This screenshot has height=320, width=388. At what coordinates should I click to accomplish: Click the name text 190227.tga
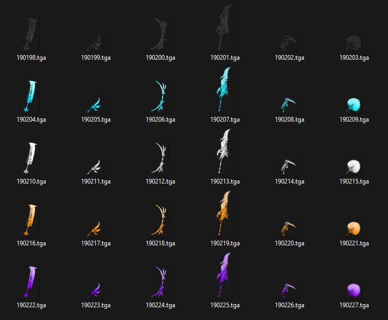click(x=354, y=305)
